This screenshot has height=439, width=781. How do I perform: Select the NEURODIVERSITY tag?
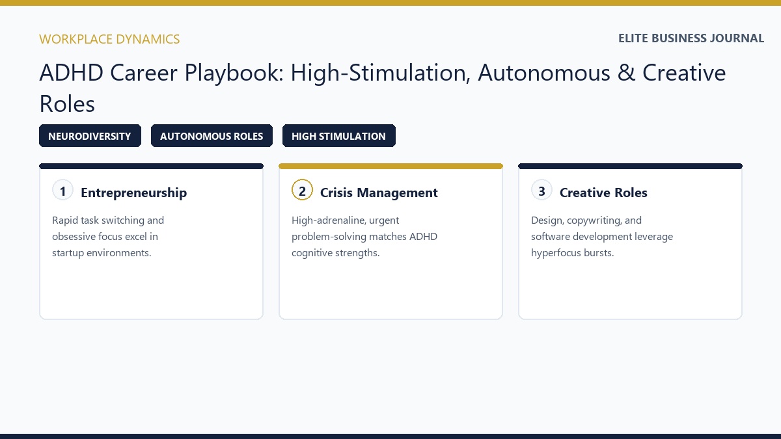(x=90, y=136)
